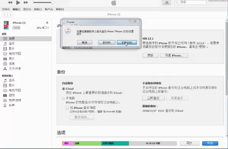Click the 24.10 GB 可用 storage segment
228x149 pixels.
153,143
